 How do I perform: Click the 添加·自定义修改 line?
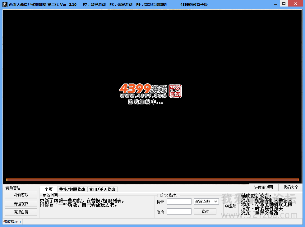coord(260,213)
